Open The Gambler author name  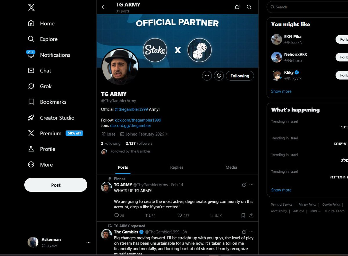click(x=126, y=232)
